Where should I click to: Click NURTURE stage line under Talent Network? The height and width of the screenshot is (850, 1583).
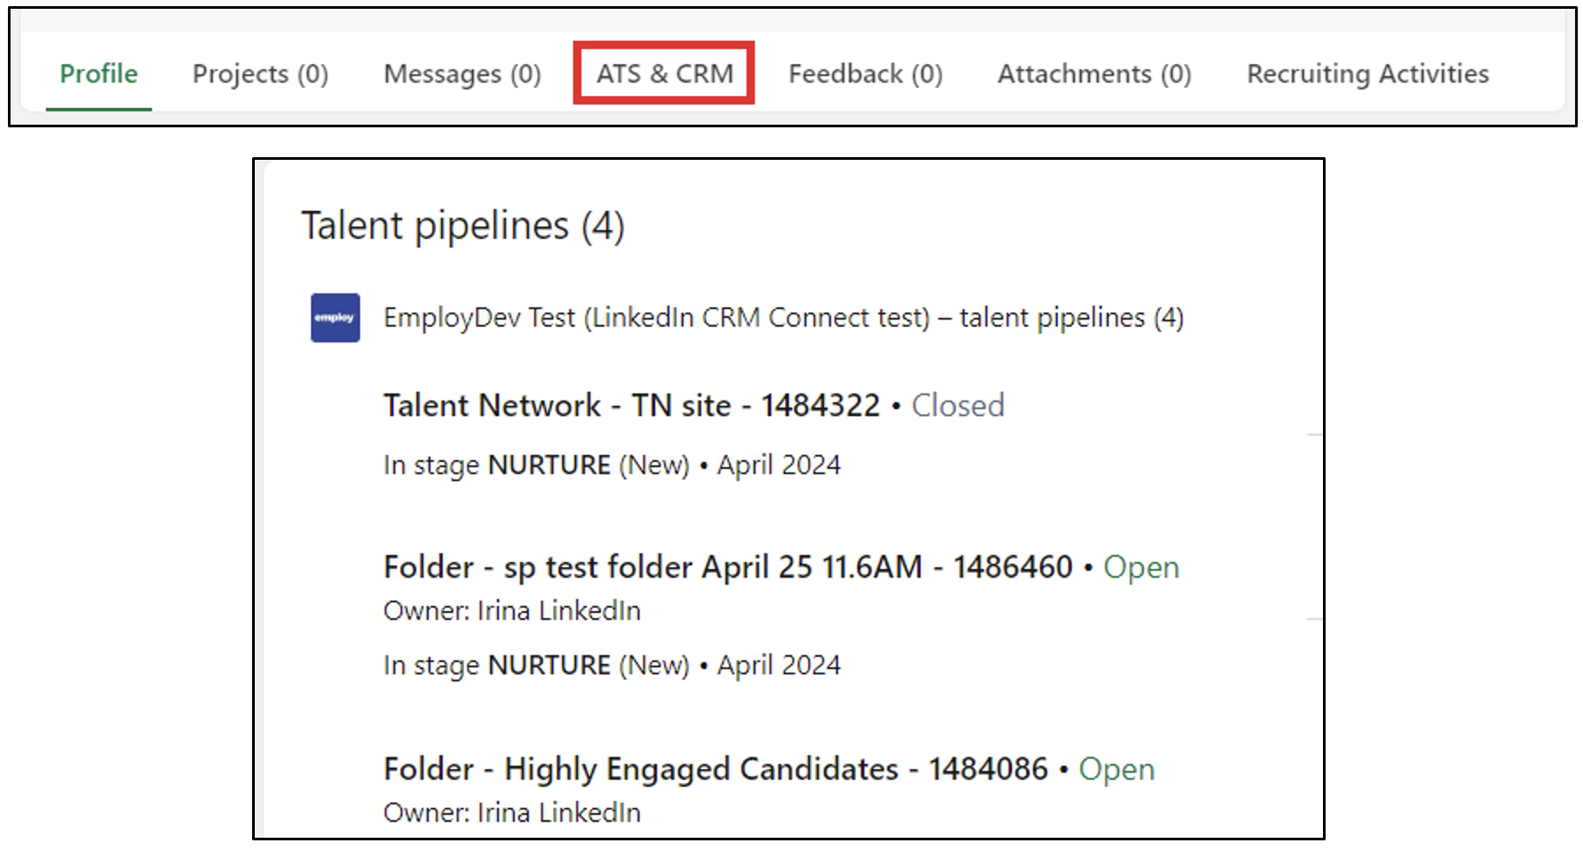612,465
